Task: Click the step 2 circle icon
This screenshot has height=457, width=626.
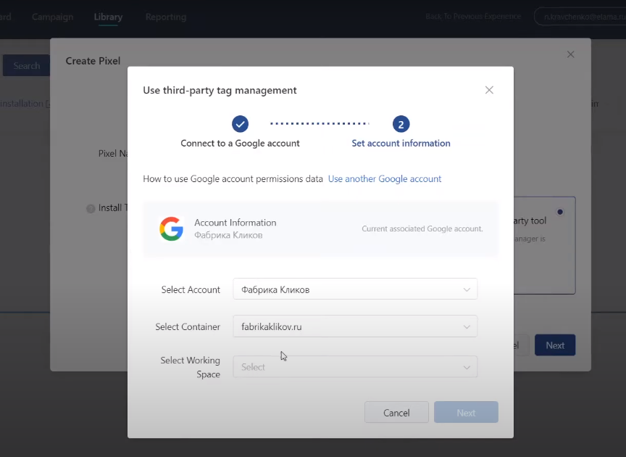Action: [x=401, y=123]
